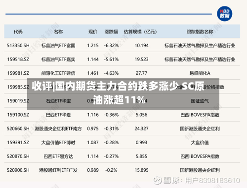Select the change value -0.2%
Image resolution: width=247 pixels, height=188 pixels.
[111, 170]
